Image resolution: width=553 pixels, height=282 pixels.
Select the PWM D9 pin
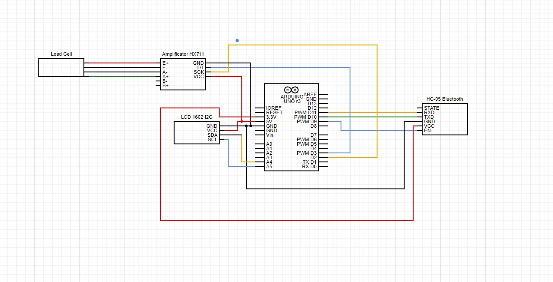[307, 121]
